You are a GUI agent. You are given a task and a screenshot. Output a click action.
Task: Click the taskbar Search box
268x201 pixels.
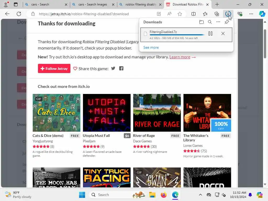(x=118, y=195)
